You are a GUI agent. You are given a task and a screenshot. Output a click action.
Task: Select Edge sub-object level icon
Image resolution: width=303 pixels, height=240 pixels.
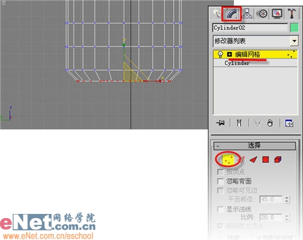point(241,159)
